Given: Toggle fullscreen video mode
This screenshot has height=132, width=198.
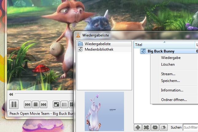Looking at the screenshot, I should pyautogui.click(x=56, y=105).
